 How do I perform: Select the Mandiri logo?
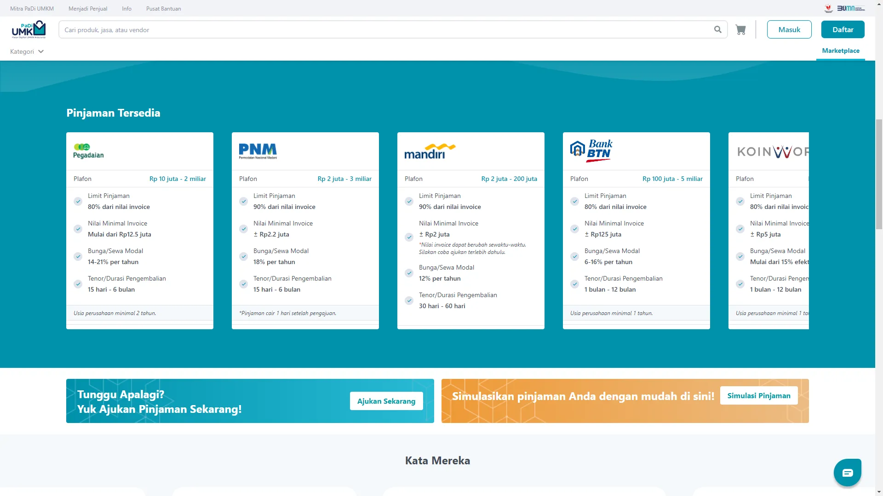pos(430,152)
